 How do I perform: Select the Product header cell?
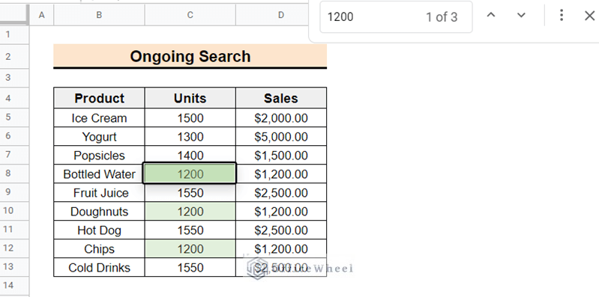[x=99, y=98]
